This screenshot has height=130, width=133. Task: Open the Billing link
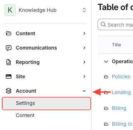[x=119, y=108]
